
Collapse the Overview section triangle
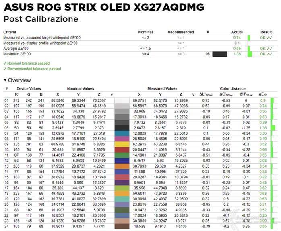[x=5, y=80]
